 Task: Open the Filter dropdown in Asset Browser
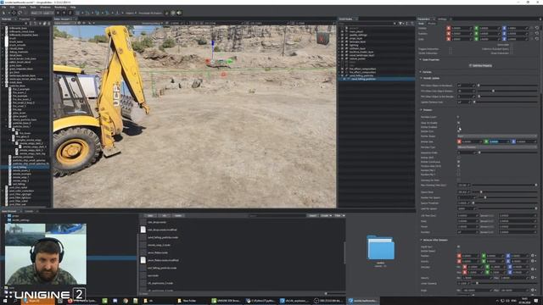click(x=339, y=215)
